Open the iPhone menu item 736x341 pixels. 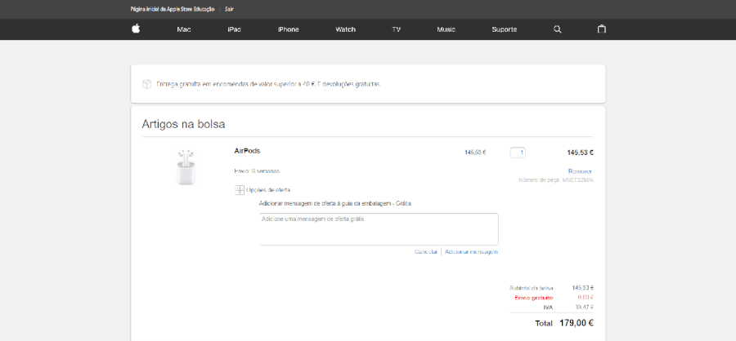[288, 29]
